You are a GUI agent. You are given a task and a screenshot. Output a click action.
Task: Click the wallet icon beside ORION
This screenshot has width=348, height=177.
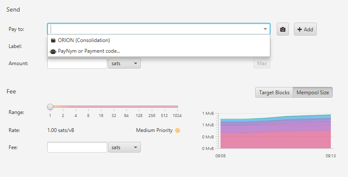[x=53, y=41]
